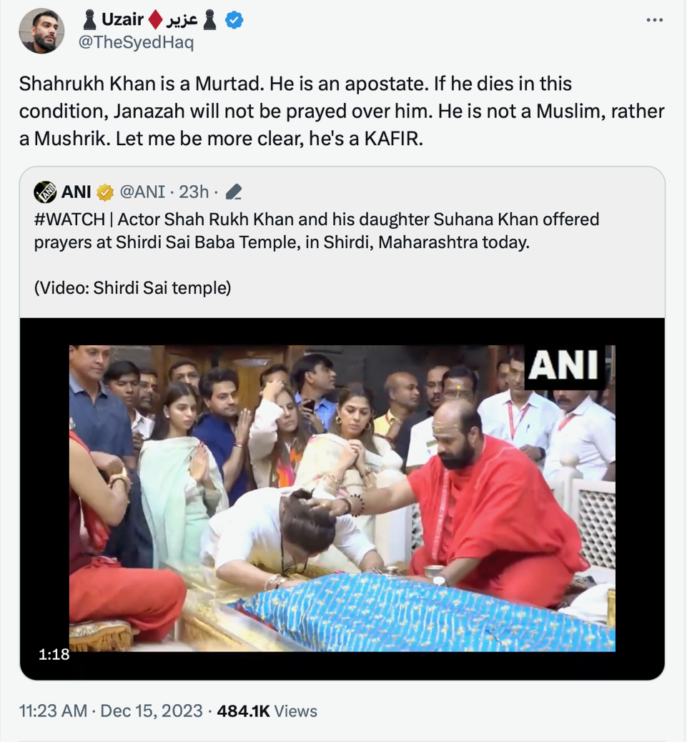This screenshot has width=687, height=742.
Task: Play the Shirdi temple video thumbnail
Action: pos(342,498)
